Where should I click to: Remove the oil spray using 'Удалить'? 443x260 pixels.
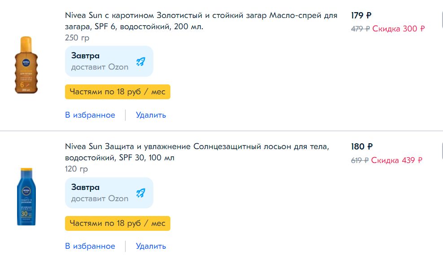pos(151,115)
